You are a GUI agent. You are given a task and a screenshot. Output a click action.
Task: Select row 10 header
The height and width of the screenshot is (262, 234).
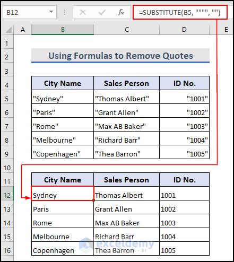[x=7, y=166]
